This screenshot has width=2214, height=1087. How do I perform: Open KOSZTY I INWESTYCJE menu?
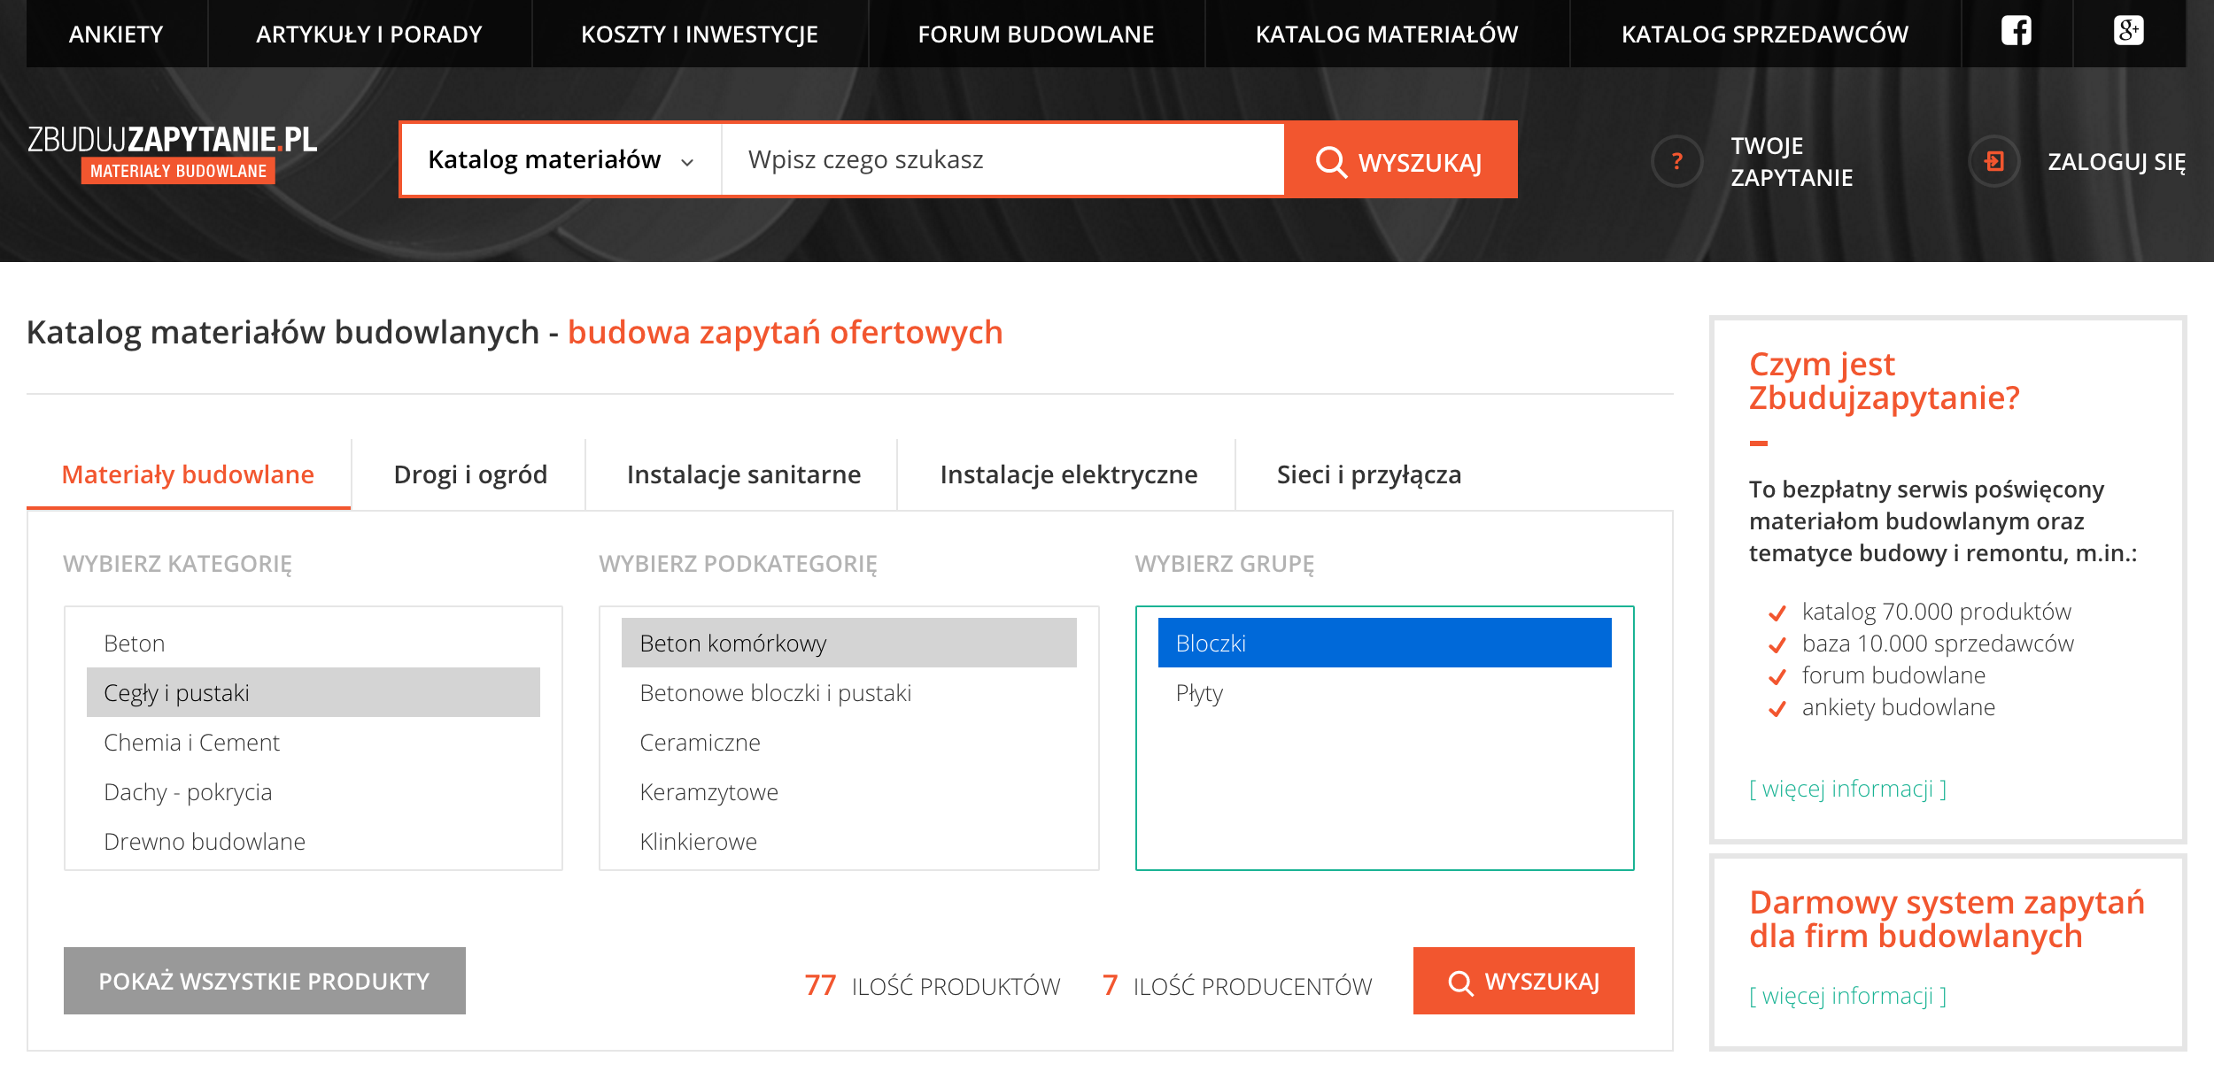pyautogui.click(x=700, y=34)
